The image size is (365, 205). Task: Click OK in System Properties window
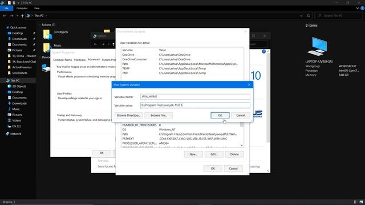click(102, 153)
